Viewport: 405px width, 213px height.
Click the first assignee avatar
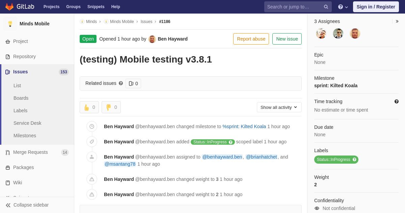pos(321,33)
